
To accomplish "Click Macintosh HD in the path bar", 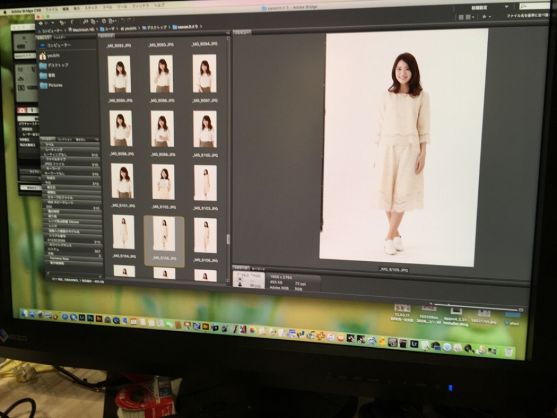I will pyautogui.click(x=81, y=29).
